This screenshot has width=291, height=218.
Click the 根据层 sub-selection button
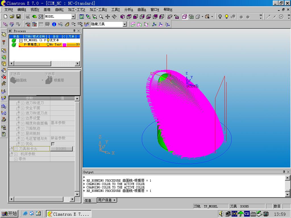55,80
